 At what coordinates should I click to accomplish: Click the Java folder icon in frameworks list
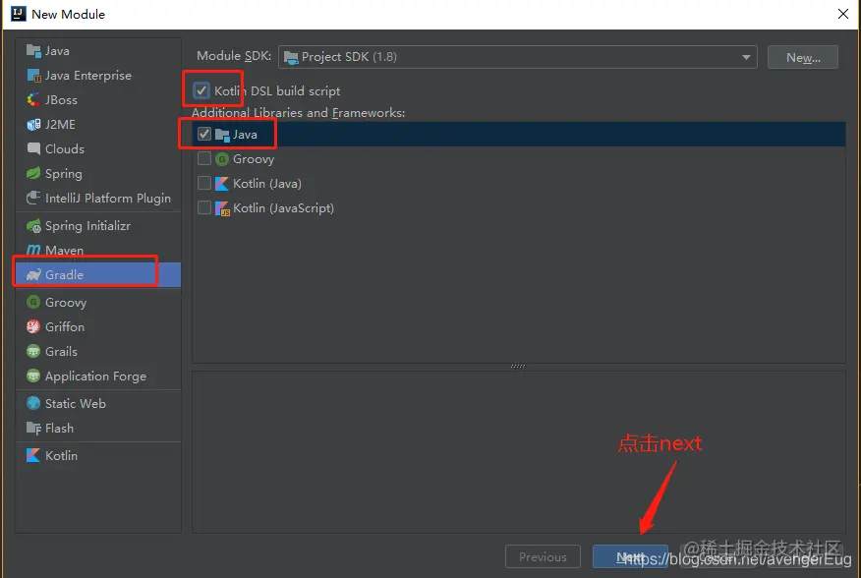(x=222, y=135)
